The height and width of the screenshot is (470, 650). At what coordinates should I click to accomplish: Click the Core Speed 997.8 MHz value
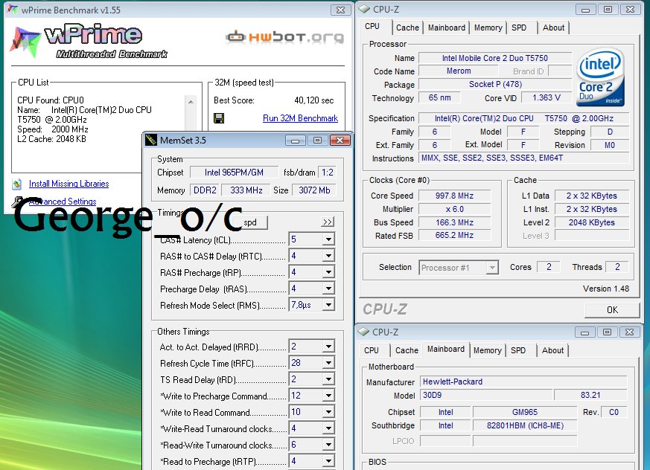tap(454, 196)
